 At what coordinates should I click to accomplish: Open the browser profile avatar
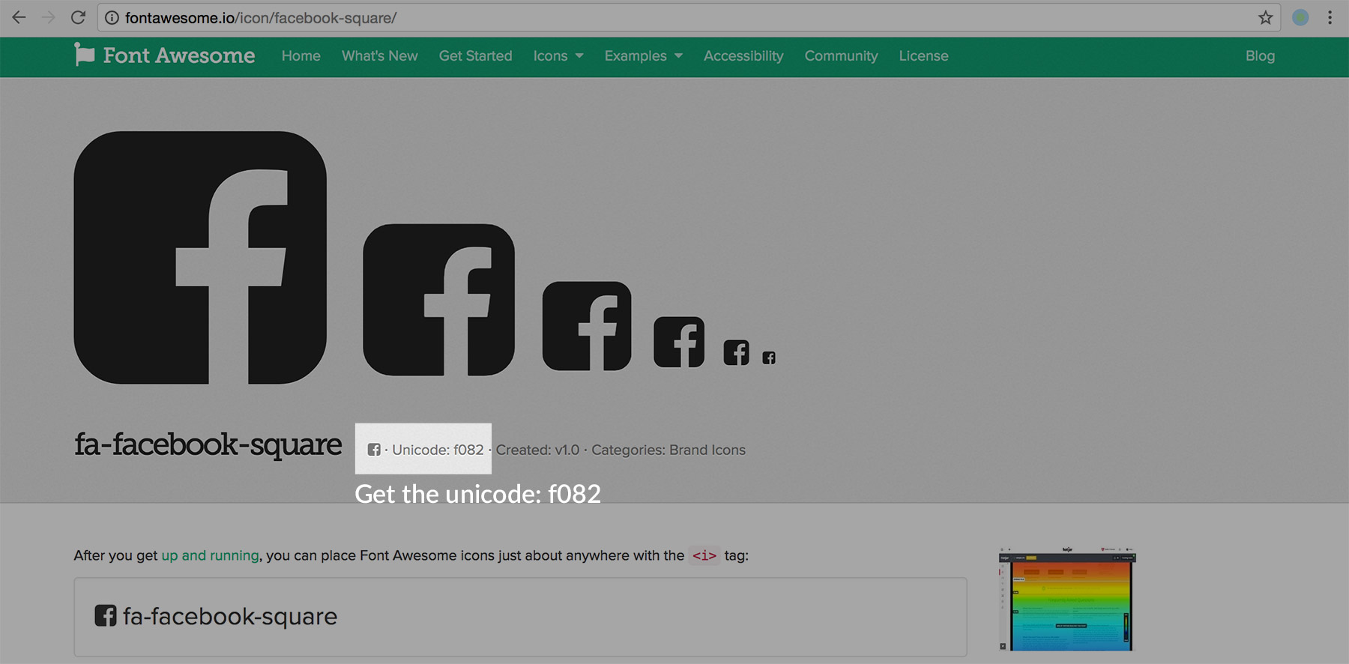coord(1300,17)
